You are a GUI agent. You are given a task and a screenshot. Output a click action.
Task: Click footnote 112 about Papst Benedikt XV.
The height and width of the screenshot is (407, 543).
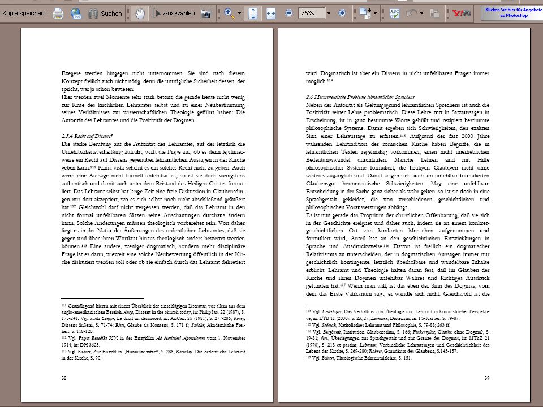153,341
